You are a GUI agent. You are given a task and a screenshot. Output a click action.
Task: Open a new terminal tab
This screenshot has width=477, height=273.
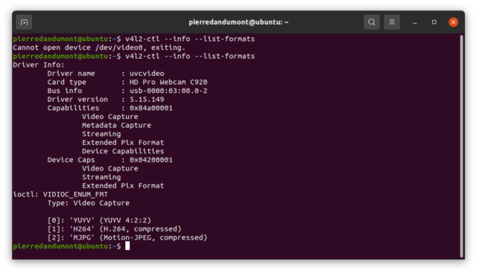pos(24,22)
